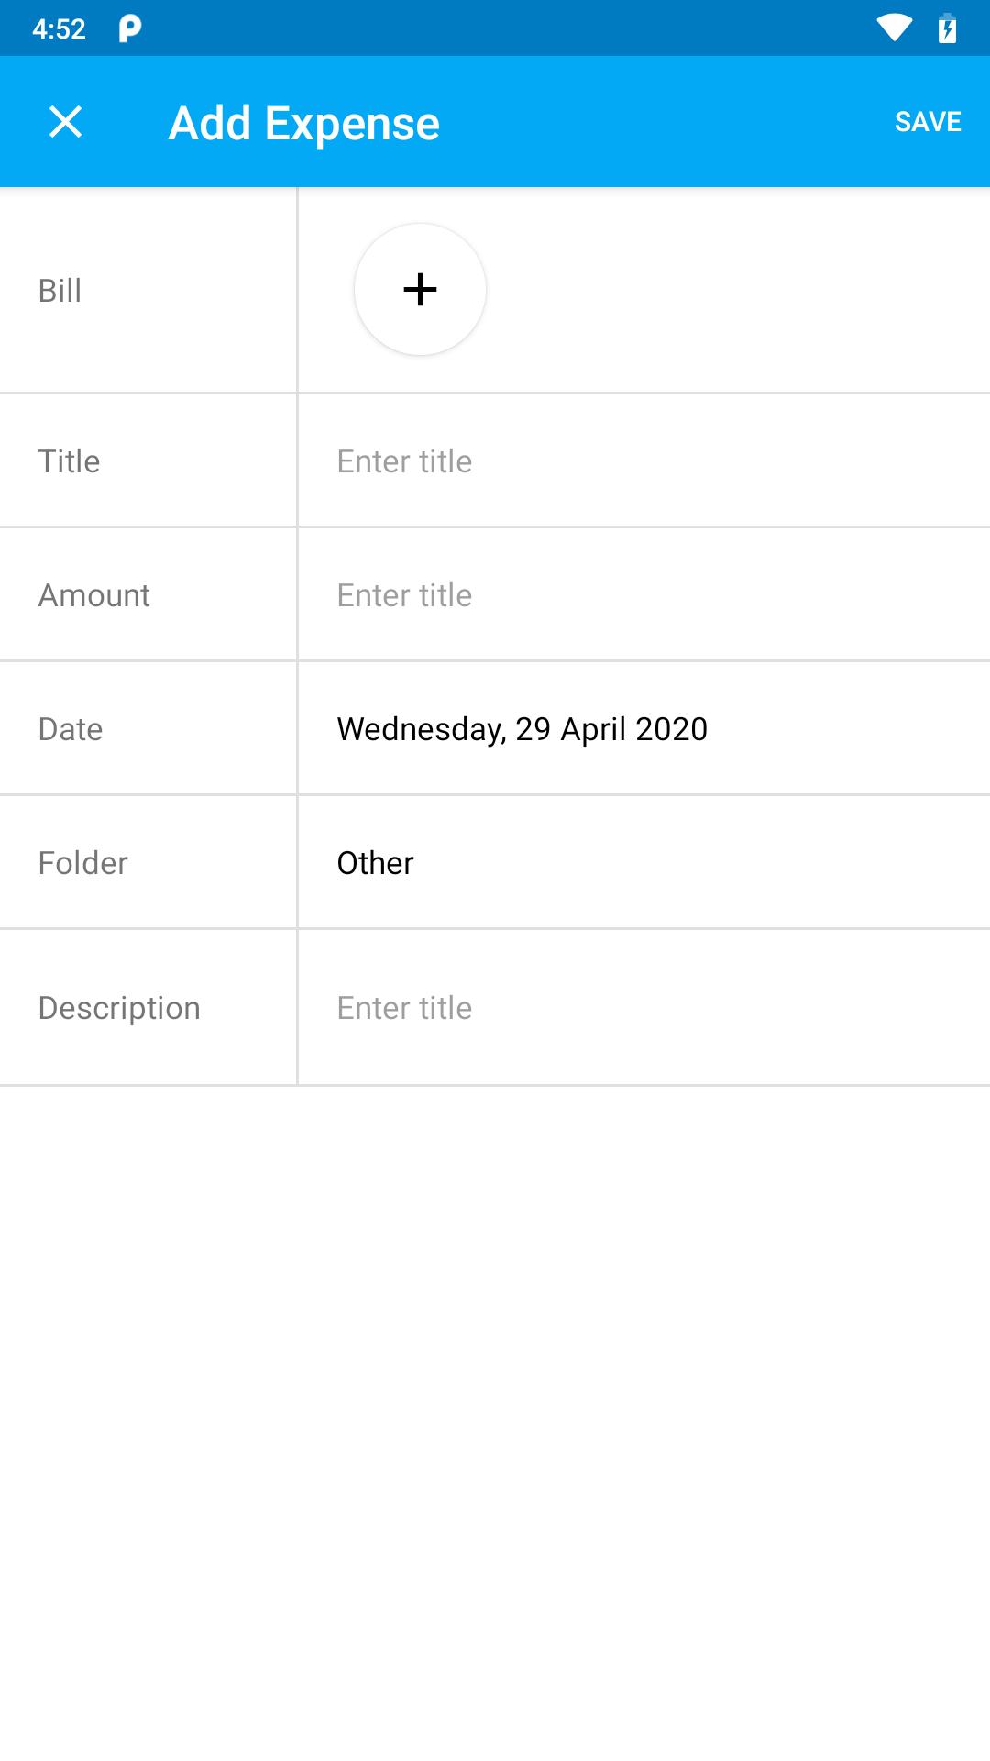Screen dimensions: 990x1761
Task: Add a bill image with plus button
Action: 420,290
